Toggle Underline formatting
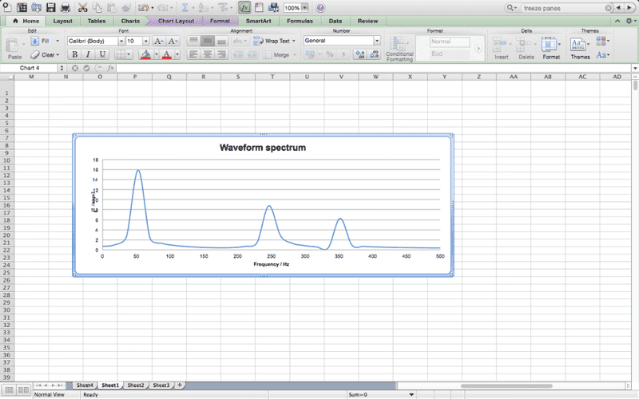 101,55
